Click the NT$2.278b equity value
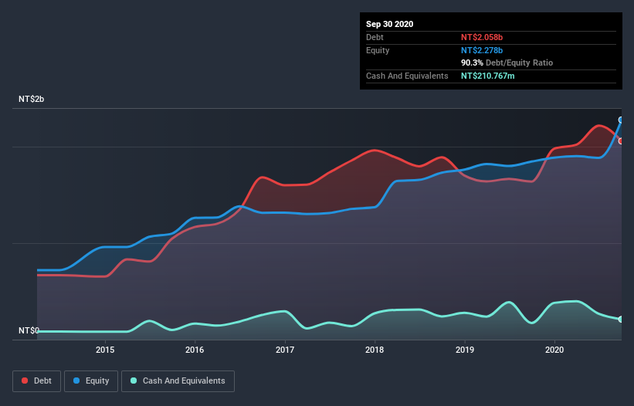The width and height of the screenshot is (634, 406). [482, 50]
